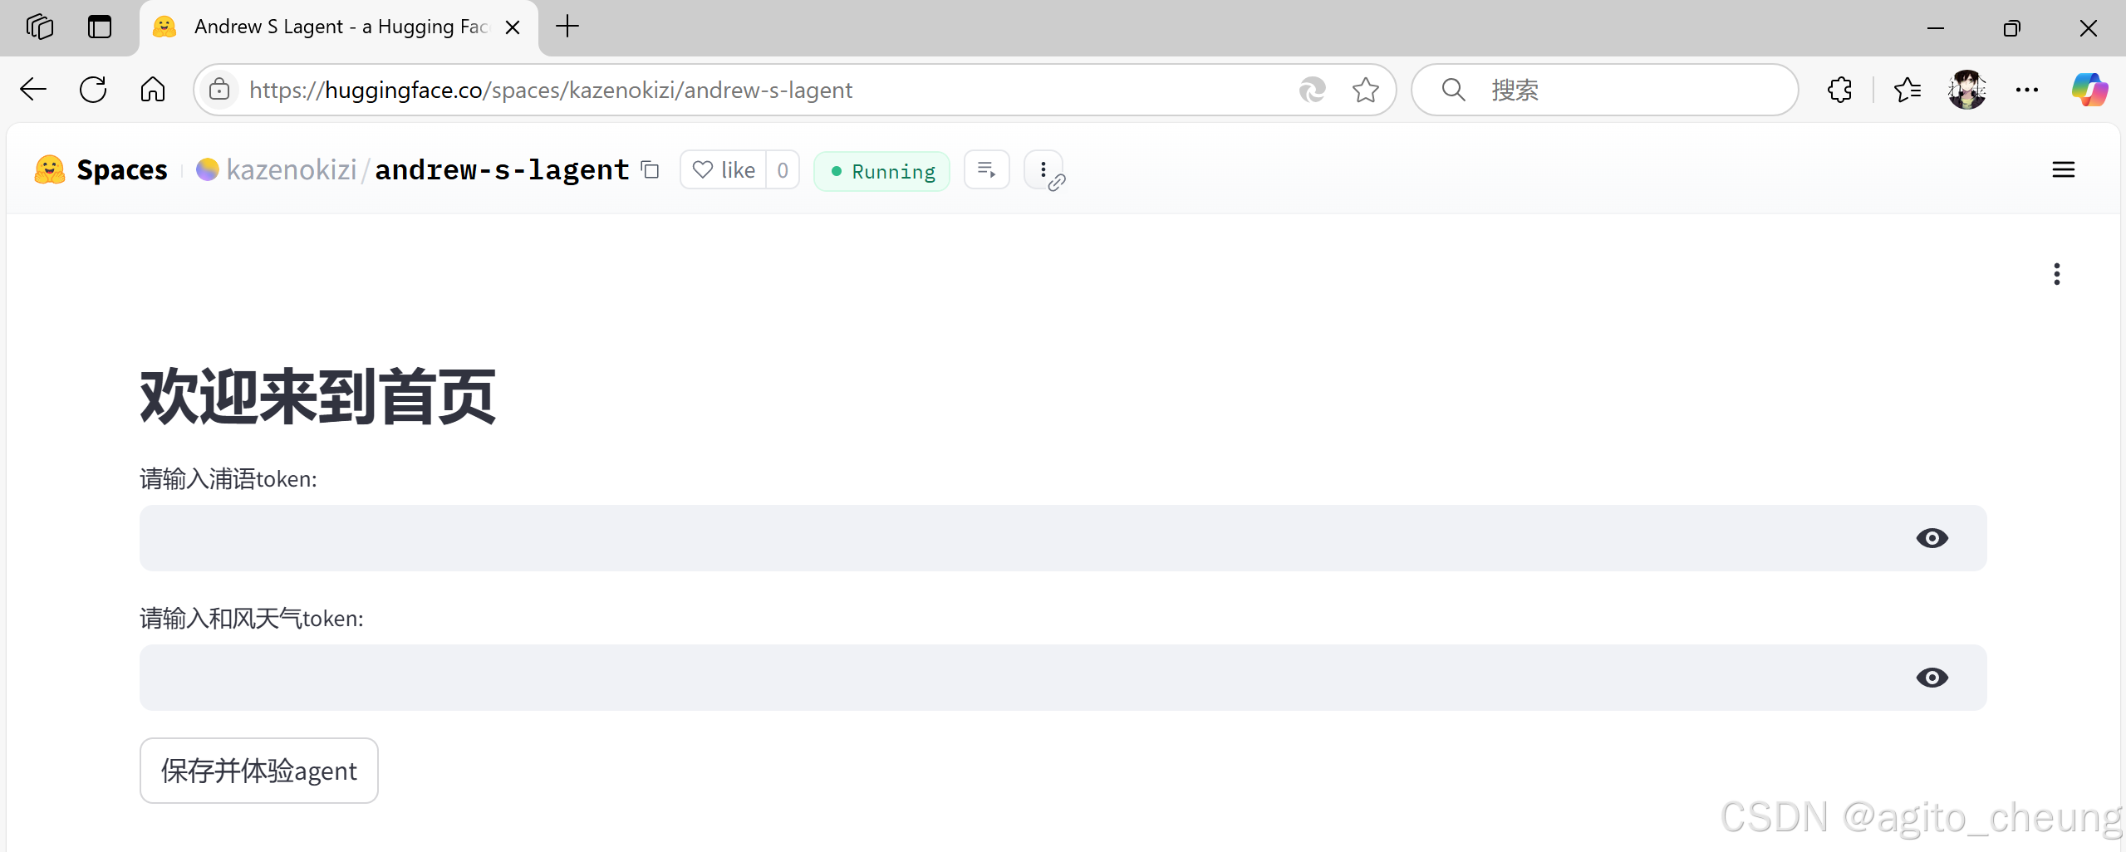The height and width of the screenshot is (852, 2126).
Task: Close the Andrew S Lagent tab
Action: click(513, 27)
